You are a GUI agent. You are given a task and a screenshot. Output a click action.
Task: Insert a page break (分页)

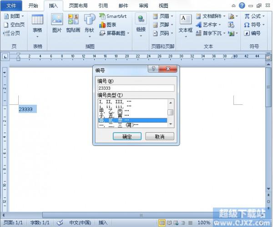click(x=12, y=33)
